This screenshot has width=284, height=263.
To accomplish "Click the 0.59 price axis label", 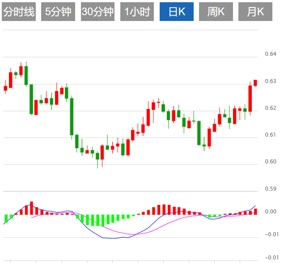I will click(270, 189).
